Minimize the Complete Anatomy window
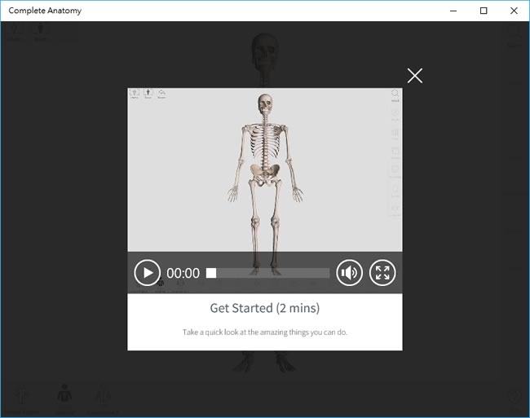Viewport: 530px width, 418px height. (x=453, y=11)
